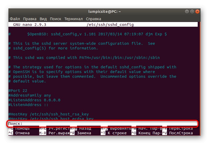Click the '#Port 22' line
209x144 pixels.
[x=18, y=91]
